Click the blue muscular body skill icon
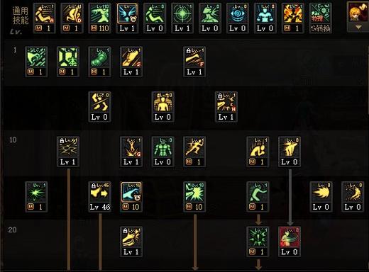The width and height of the screenshot is (369, 272). pos(265,18)
